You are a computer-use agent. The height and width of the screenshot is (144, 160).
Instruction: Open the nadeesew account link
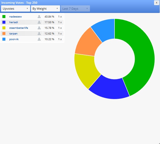16,17
